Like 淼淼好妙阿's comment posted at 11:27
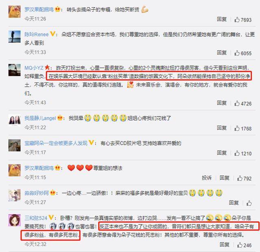Image resolution: width=260 pixels, height=252 pixels. [249, 203]
